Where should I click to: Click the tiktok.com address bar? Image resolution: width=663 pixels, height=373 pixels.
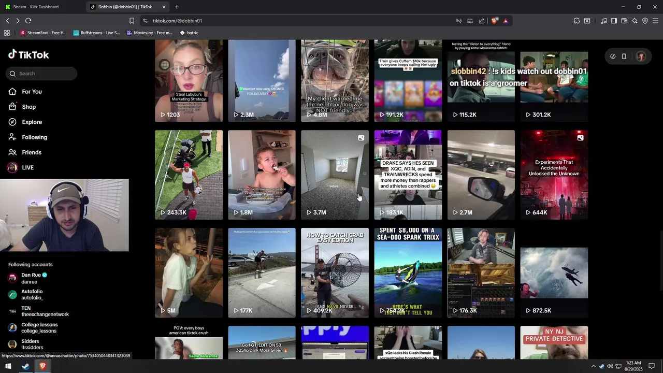(x=177, y=21)
